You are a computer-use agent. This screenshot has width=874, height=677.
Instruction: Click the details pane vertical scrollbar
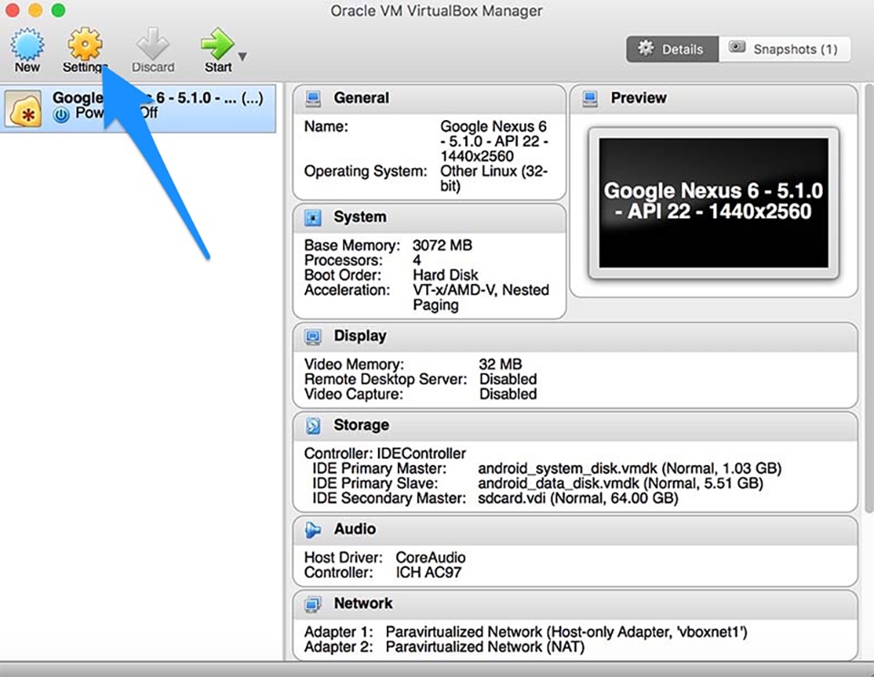coord(869,298)
